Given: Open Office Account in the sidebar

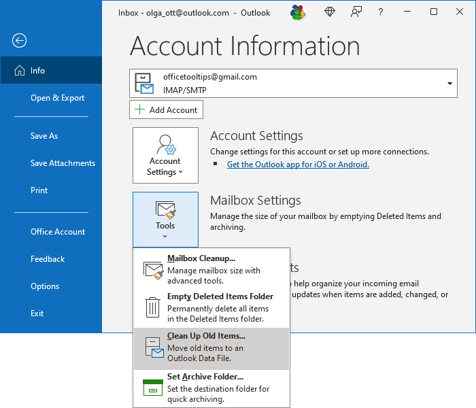Looking at the screenshot, I should click(x=58, y=232).
